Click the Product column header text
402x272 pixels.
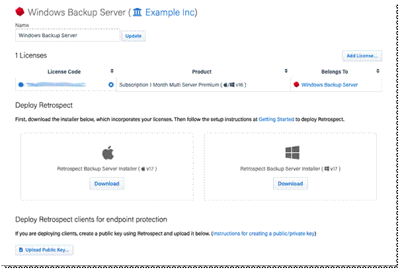(202, 71)
